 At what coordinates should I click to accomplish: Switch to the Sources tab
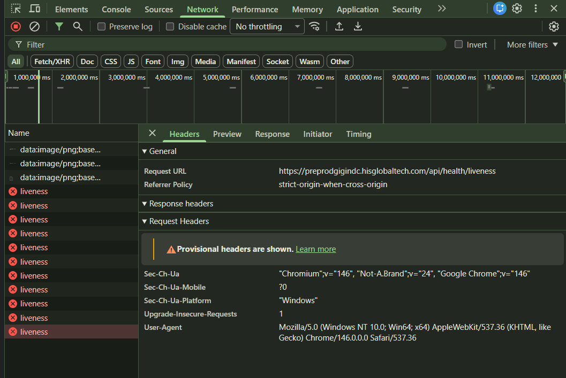159,10
